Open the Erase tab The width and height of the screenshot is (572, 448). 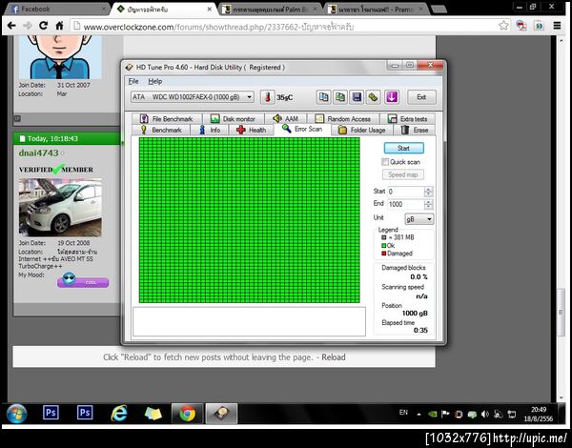coord(415,130)
